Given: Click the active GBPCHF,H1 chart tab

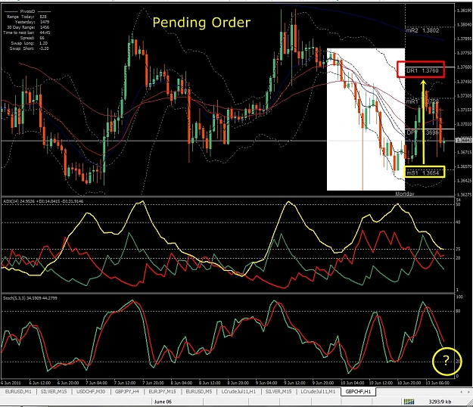Looking at the screenshot, I should (x=358, y=392).
